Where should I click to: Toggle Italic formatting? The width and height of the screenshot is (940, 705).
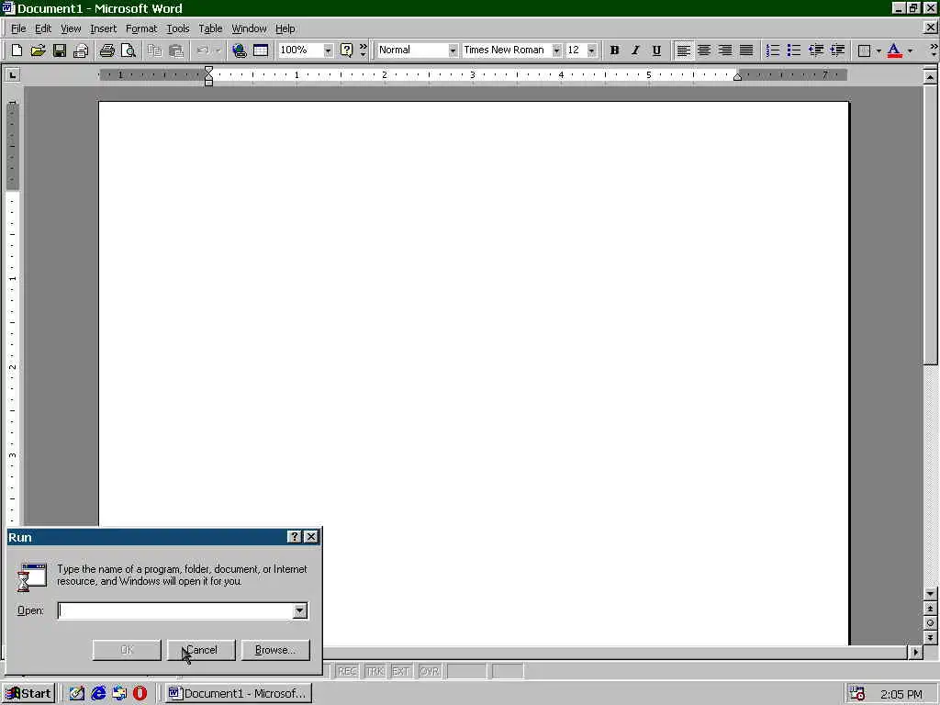pos(635,50)
